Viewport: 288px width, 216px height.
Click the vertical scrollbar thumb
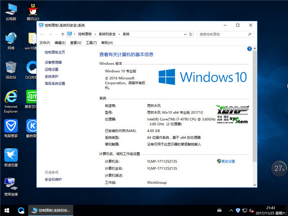tap(255, 106)
